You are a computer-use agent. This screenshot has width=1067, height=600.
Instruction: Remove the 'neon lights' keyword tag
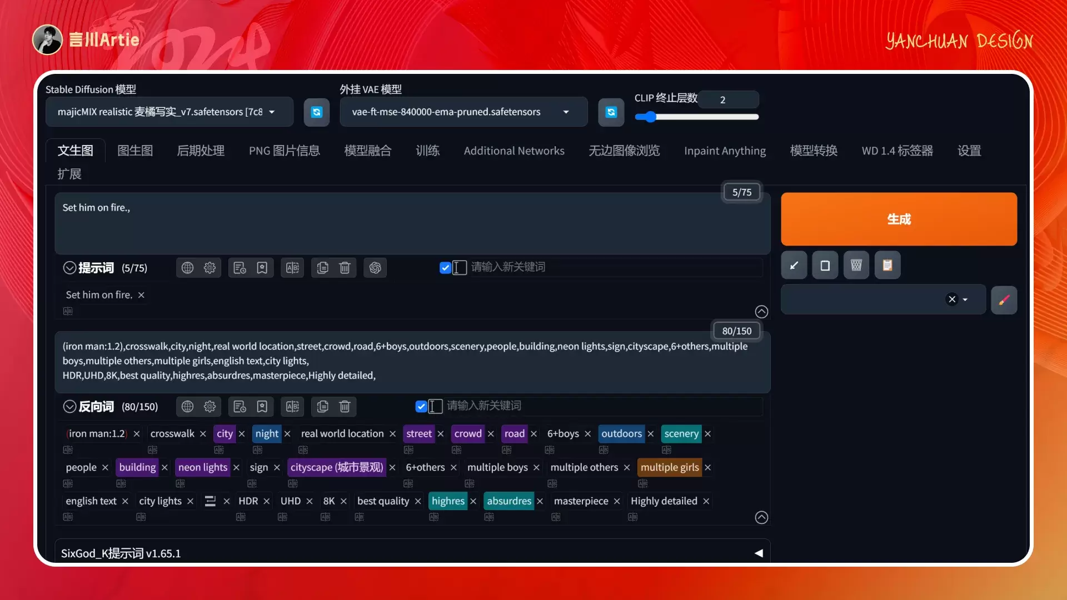click(236, 468)
